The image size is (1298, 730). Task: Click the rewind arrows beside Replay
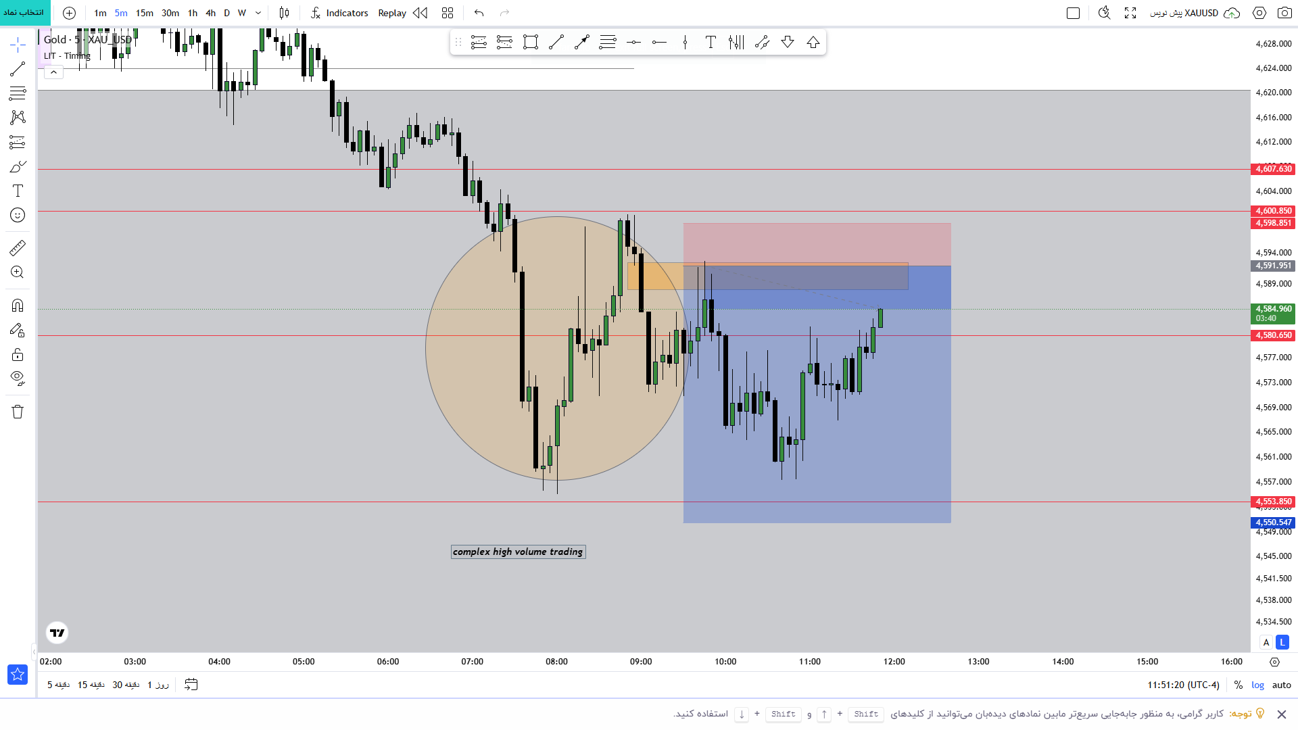pos(420,13)
